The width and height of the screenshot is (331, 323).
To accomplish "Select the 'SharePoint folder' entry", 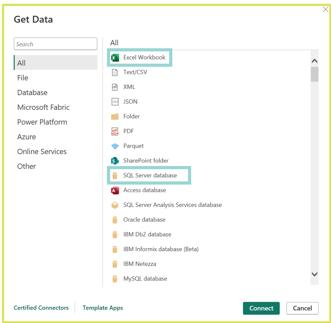I will (x=146, y=161).
